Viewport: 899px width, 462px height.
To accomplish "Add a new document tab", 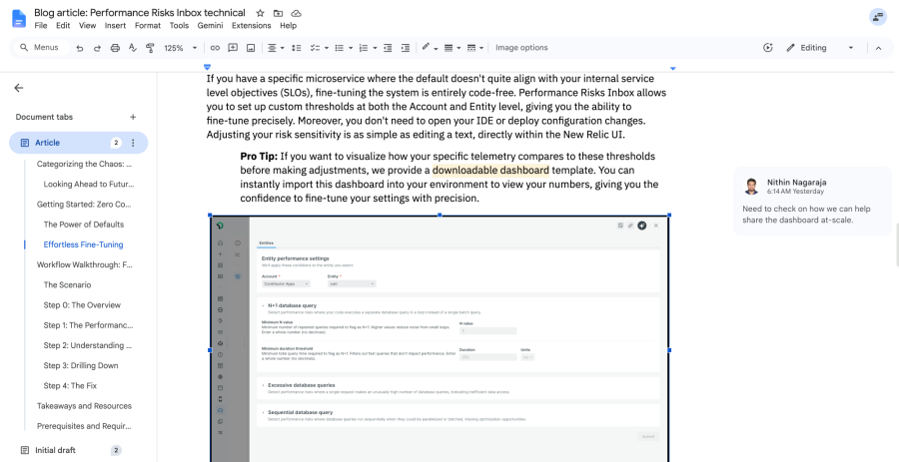I will point(133,117).
